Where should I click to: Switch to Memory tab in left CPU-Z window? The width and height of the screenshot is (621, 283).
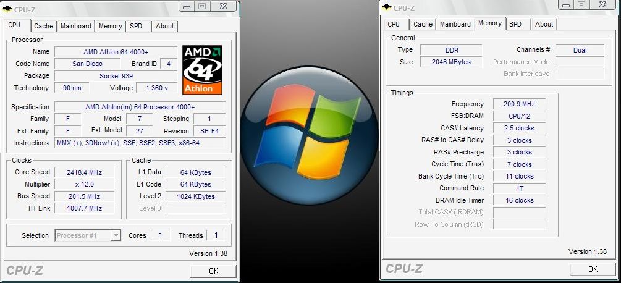coord(110,26)
